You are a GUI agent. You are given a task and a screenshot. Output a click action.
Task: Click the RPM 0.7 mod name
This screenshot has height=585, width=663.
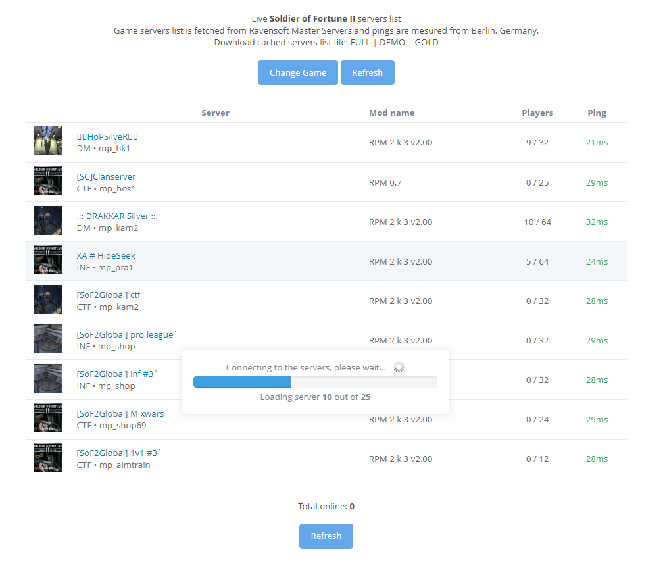pos(385,182)
